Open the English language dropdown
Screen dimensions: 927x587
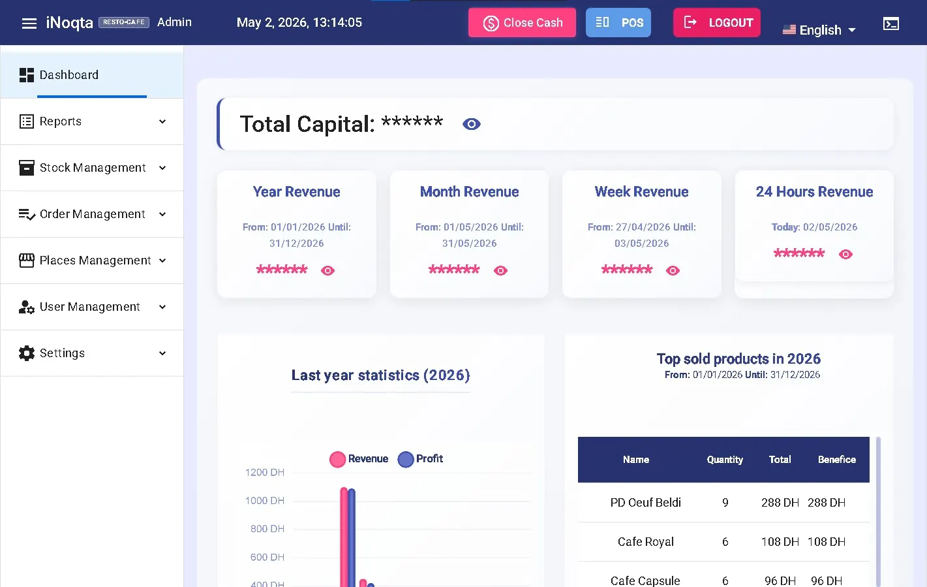coord(819,30)
